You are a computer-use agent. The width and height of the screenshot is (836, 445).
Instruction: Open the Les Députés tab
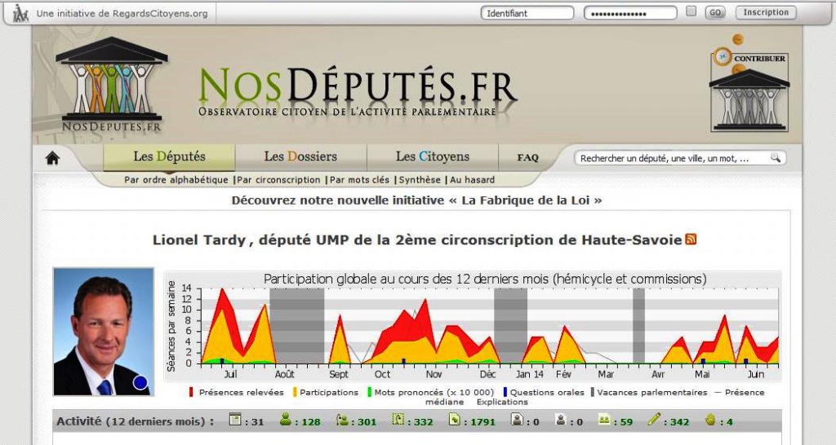[x=169, y=156]
